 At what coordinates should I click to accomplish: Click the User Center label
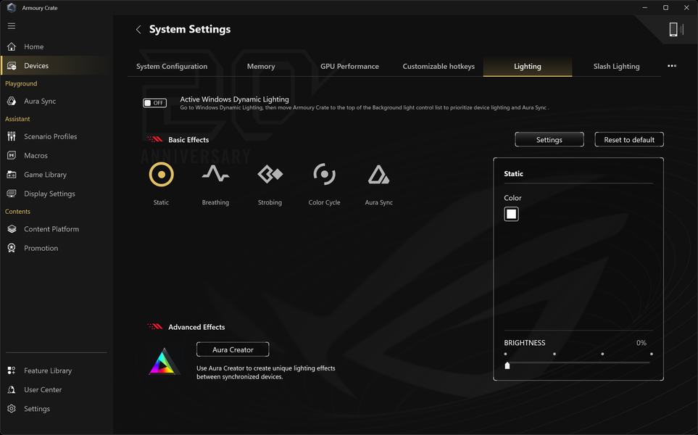pyautogui.click(x=43, y=389)
